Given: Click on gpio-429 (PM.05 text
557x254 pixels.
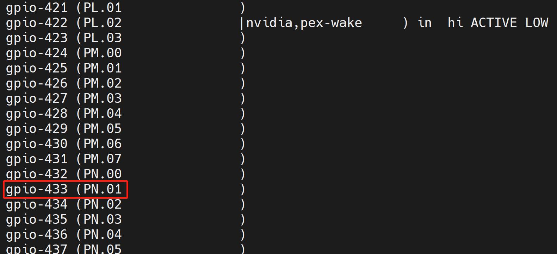Looking at the screenshot, I should [64, 129].
